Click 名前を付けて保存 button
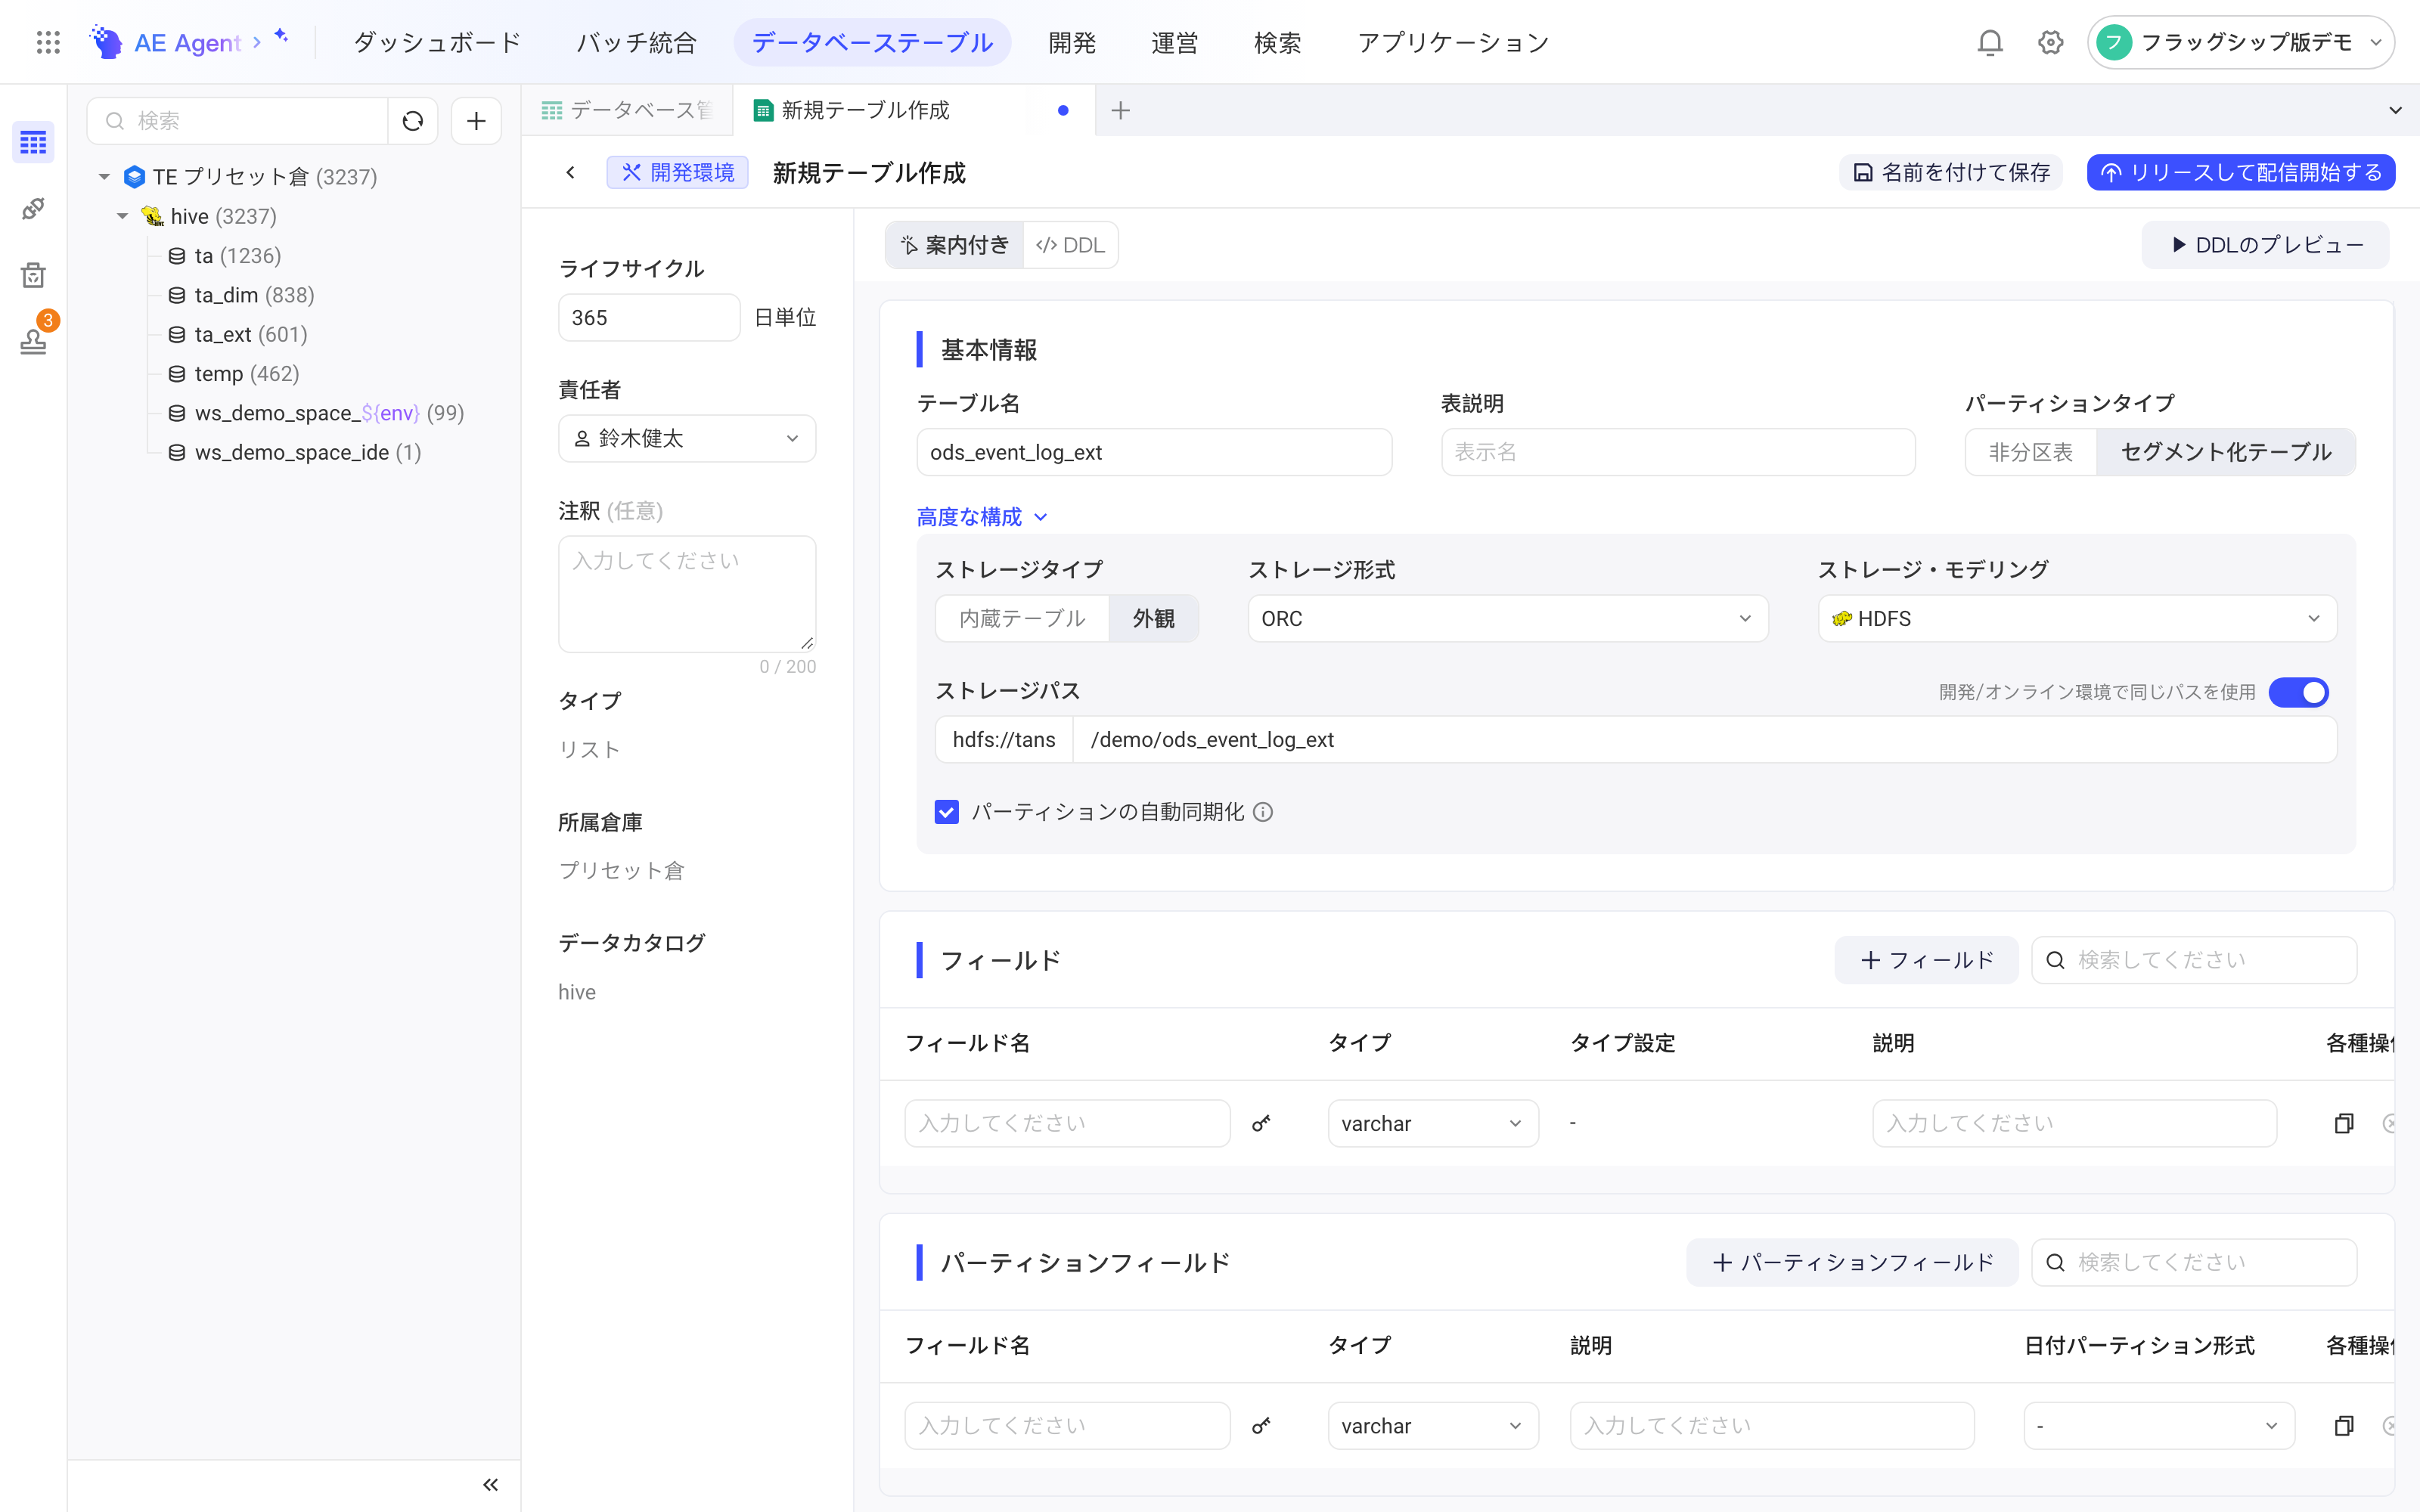The height and width of the screenshot is (1512, 2420). point(1951,173)
